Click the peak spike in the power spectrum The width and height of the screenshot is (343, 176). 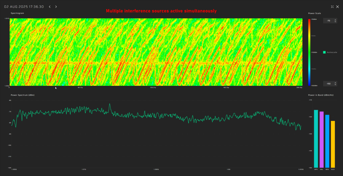click(x=110, y=105)
